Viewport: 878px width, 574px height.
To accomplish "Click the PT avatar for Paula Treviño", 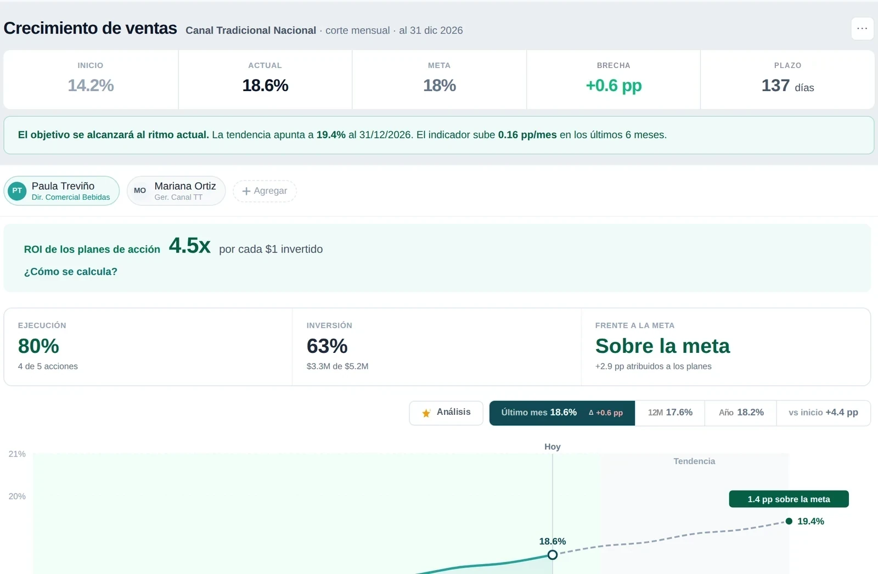I will [18, 191].
